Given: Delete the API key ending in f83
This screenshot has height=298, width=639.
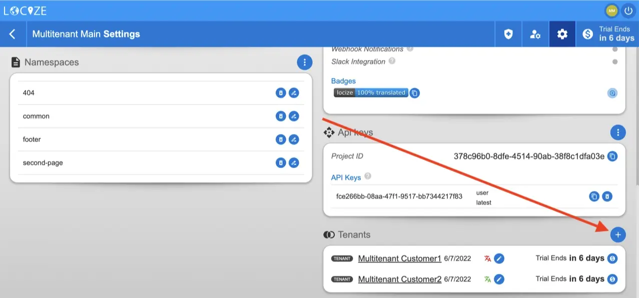Looking at the screenshot, I should (x=606, y=196).
